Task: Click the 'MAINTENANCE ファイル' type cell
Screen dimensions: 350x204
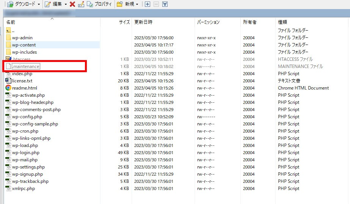Action: (x=300, y=66)
